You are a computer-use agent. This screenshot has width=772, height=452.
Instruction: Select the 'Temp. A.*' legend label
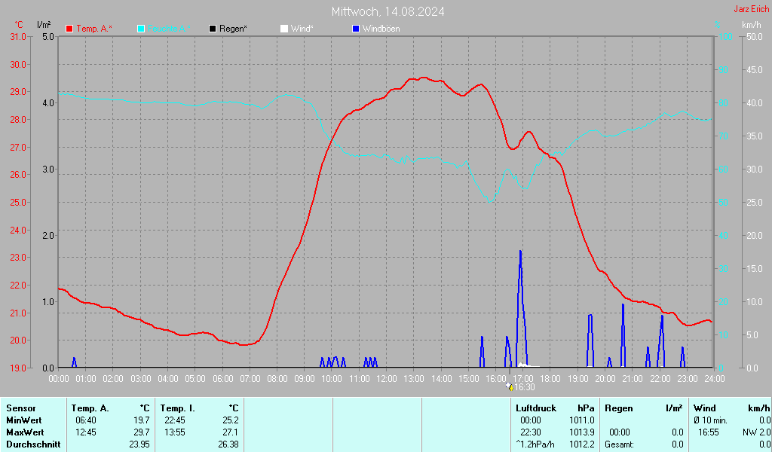(94, 29)
